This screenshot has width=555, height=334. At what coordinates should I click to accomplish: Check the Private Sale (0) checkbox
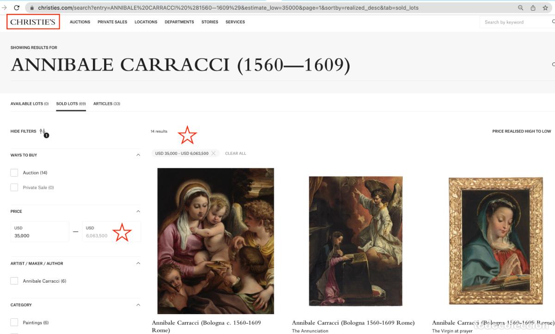point(14,187)
